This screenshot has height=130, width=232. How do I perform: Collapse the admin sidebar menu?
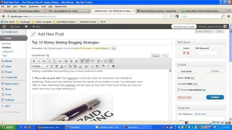point(11,112)
